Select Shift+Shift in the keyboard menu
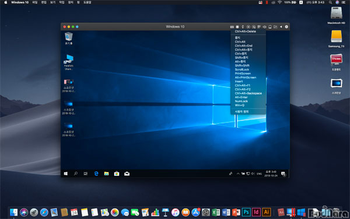The image size is (350, 219). [x=242, y=65]
